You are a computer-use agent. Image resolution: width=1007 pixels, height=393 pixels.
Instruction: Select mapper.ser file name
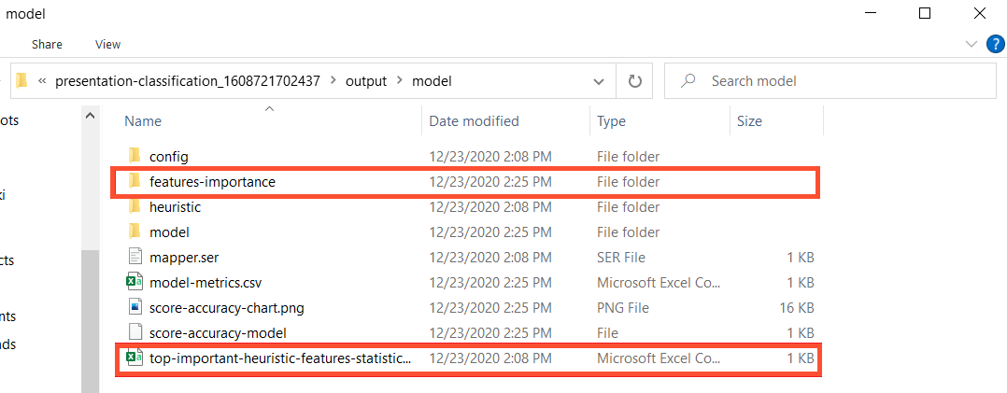(184, 258)
